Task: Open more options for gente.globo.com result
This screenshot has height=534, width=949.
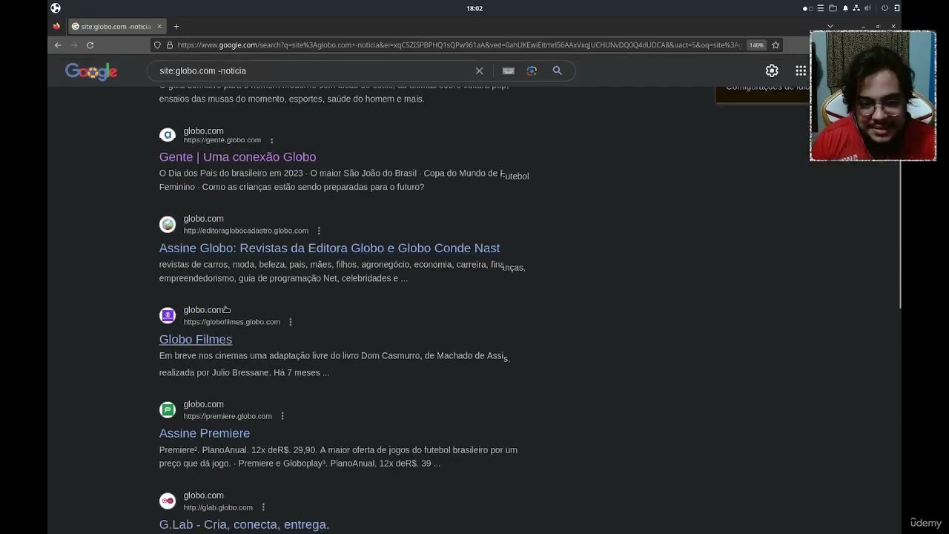Action: click(271, 140)
